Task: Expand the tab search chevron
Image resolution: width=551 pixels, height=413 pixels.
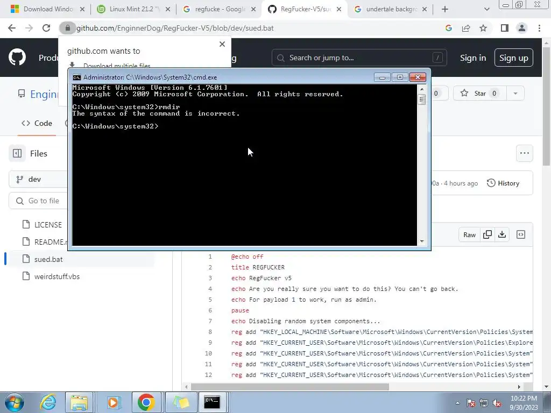Action: (x=486, y=9)
